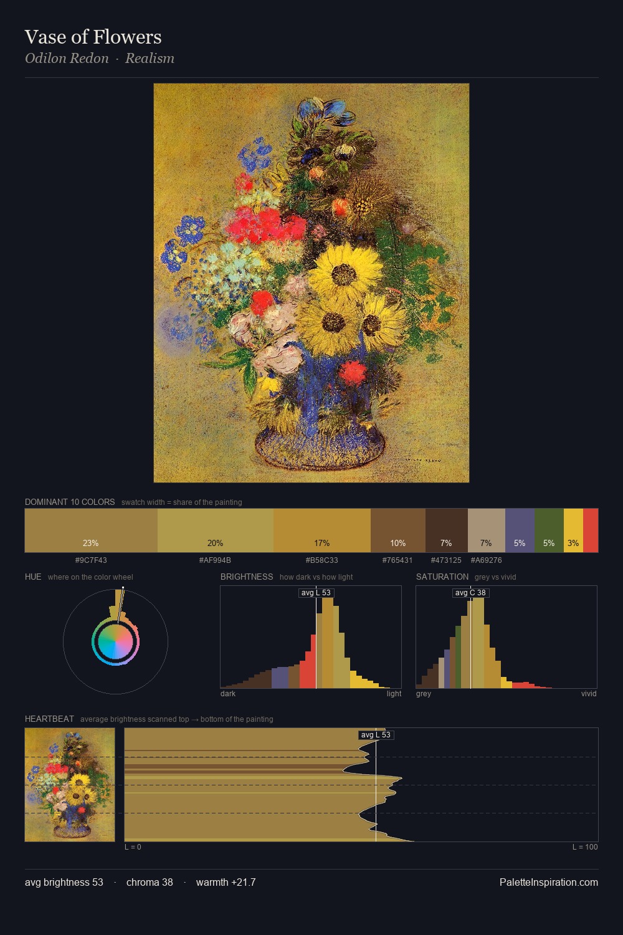Pick the 17% ochre swatch
Screen dimensions: 623x935
coord(322,530)
